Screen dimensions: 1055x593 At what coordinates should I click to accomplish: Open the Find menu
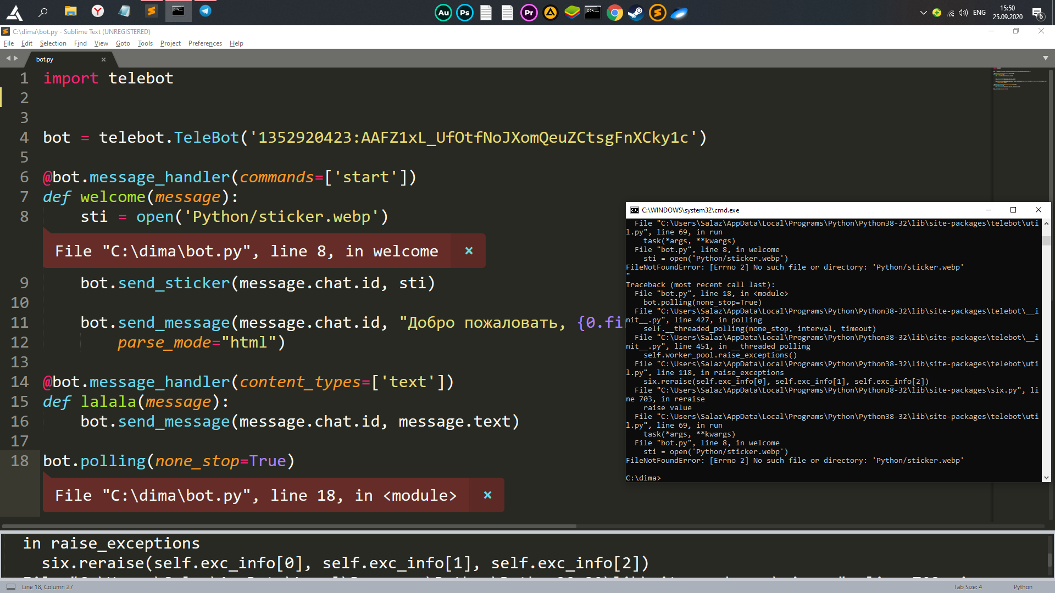point(80,43)
